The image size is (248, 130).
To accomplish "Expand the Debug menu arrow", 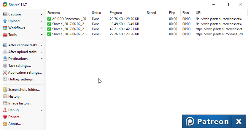I will 42,110.
